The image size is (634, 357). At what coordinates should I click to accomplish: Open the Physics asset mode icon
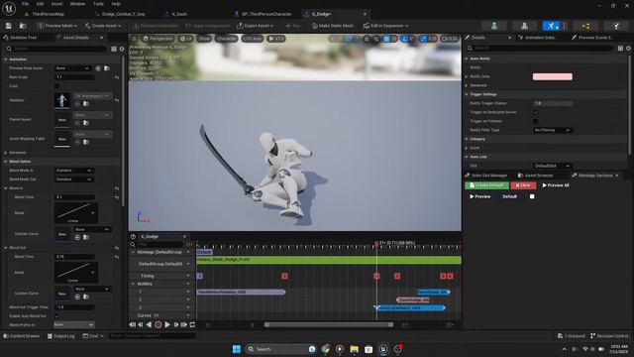[x=616, y=26]
